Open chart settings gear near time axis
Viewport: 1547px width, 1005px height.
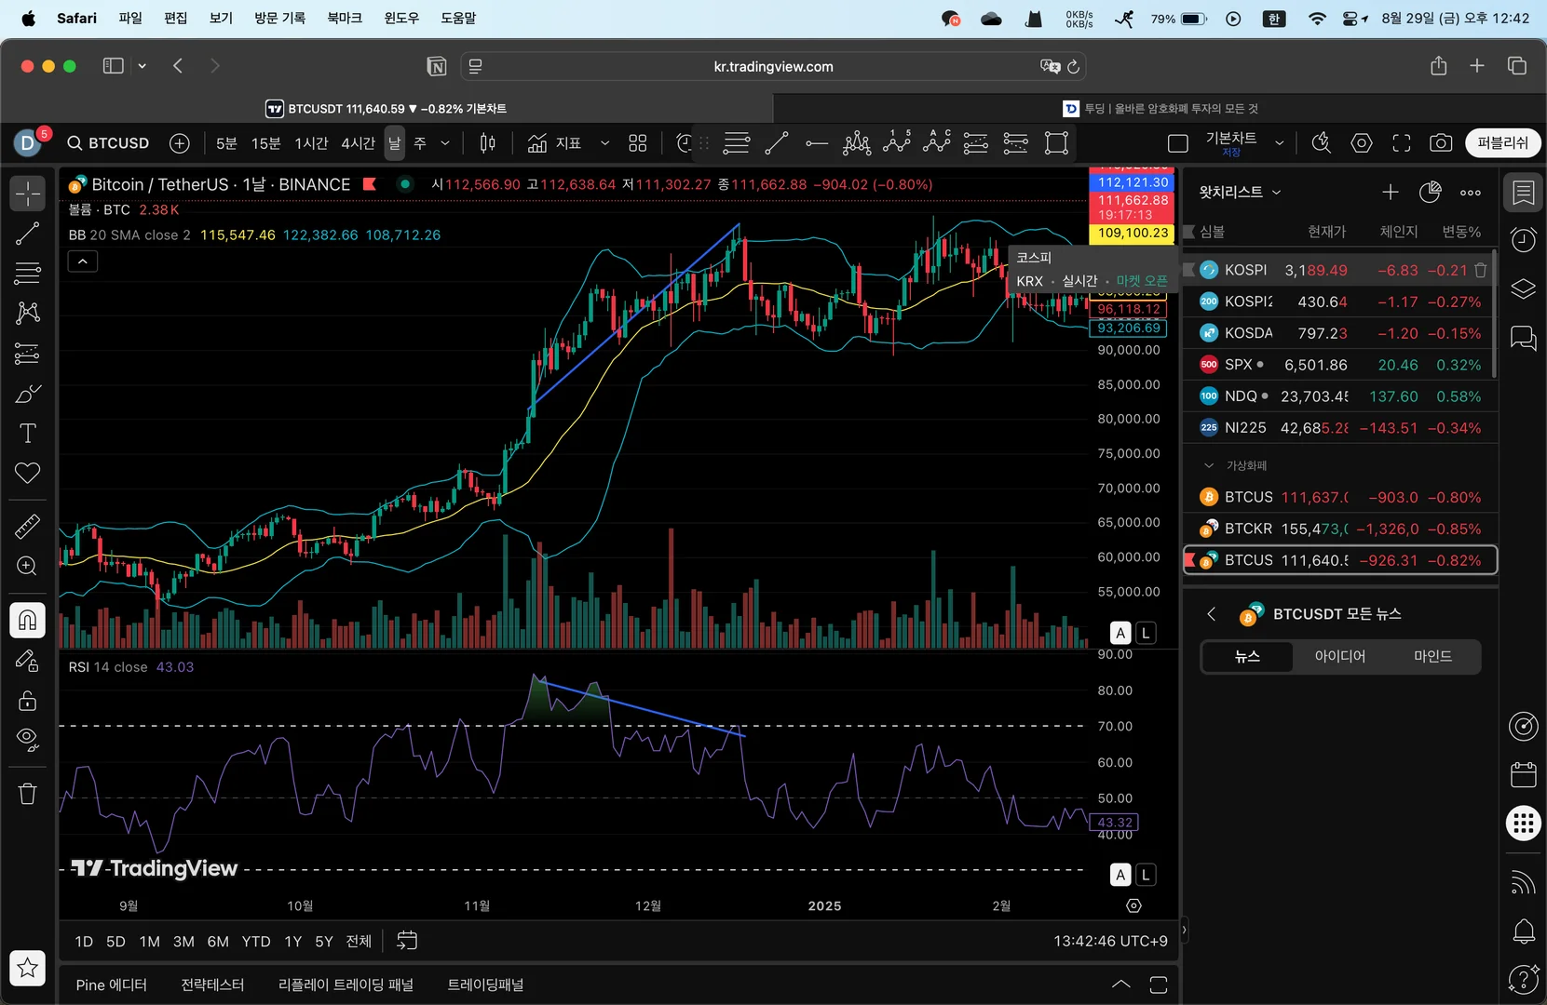(x=1133, y=905)
